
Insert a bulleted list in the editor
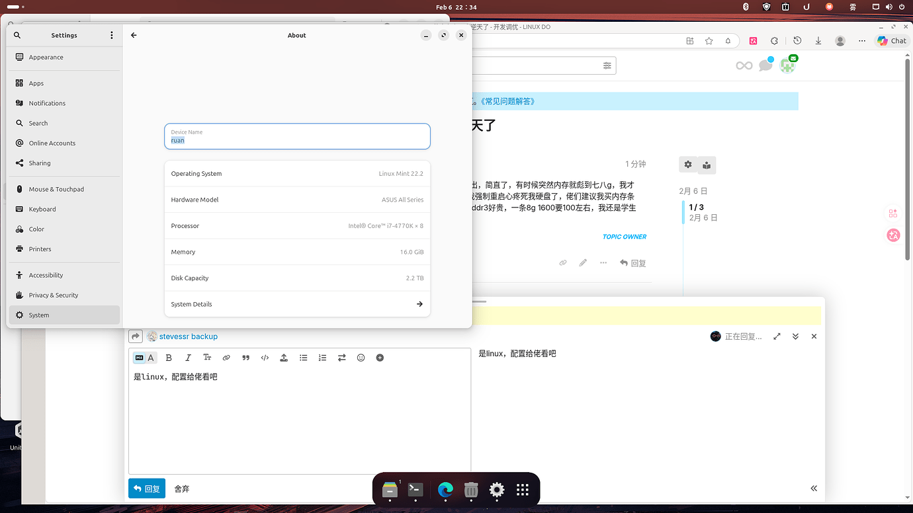(303, 358)
